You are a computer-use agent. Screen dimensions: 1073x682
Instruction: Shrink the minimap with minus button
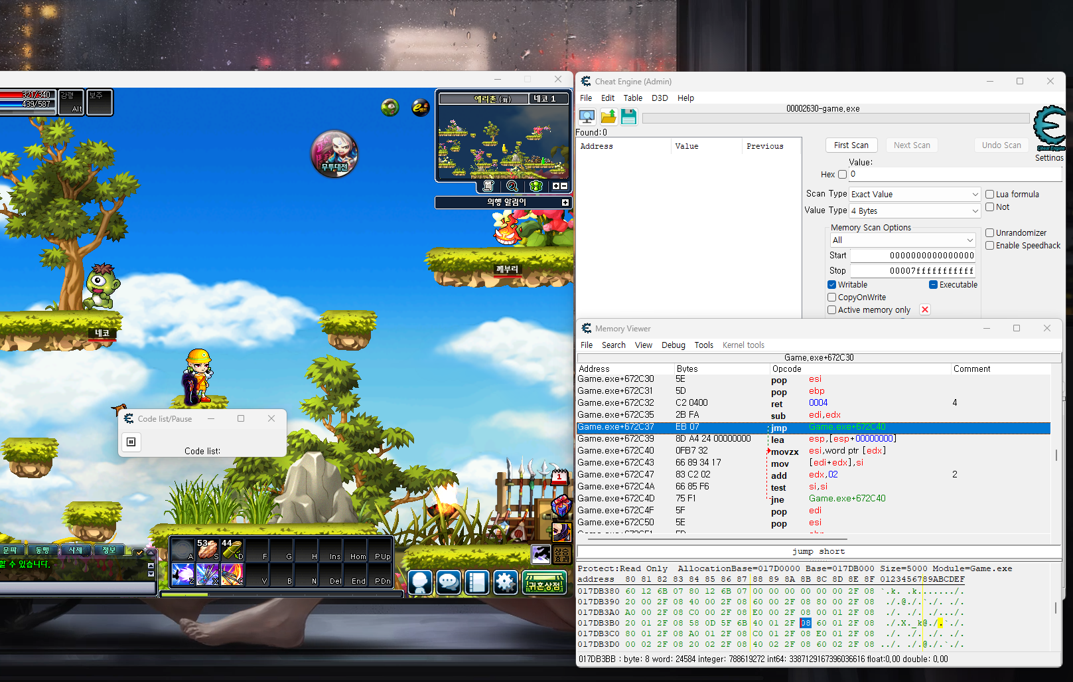[564, 186]
